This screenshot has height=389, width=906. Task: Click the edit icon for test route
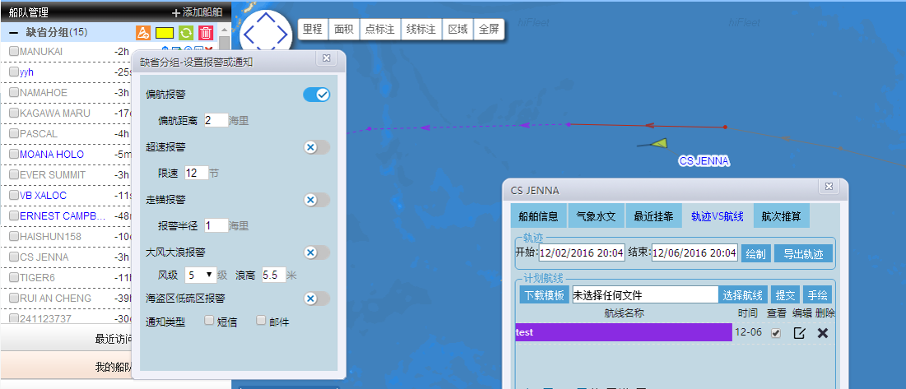[x=799, y=333]
